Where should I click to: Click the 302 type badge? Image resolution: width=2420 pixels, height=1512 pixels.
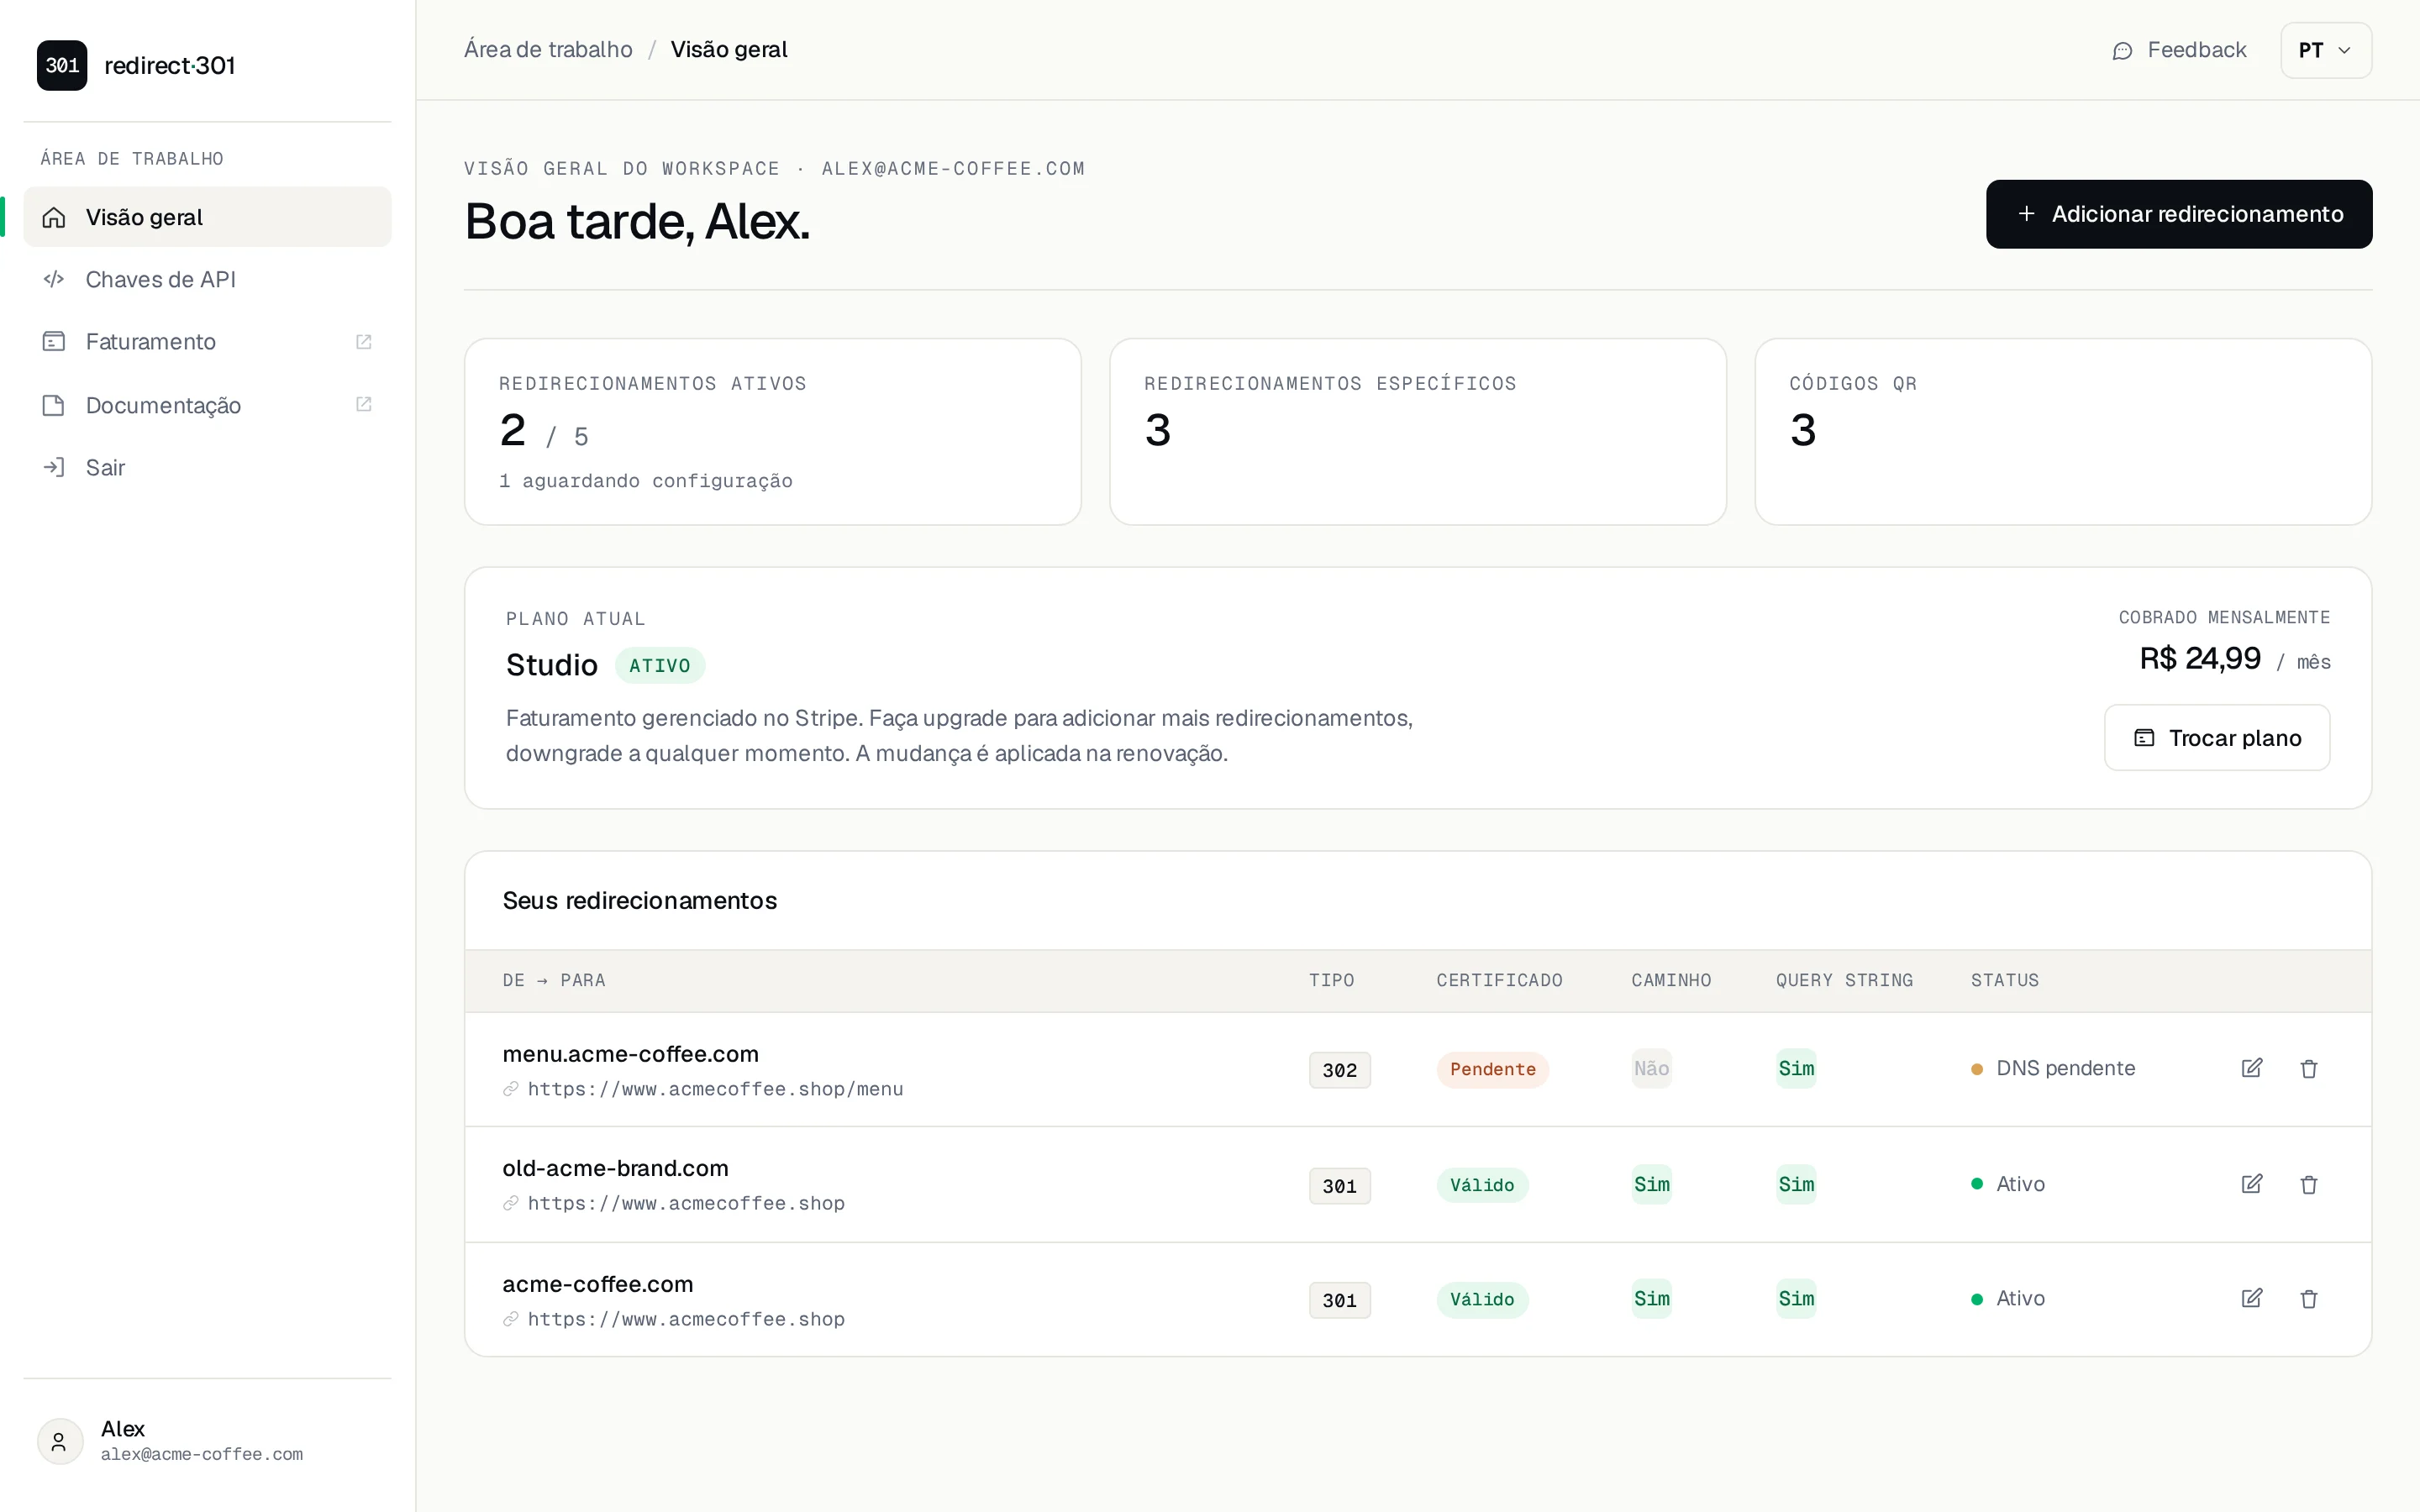pyautogui.click(x=1339, y=1070)
